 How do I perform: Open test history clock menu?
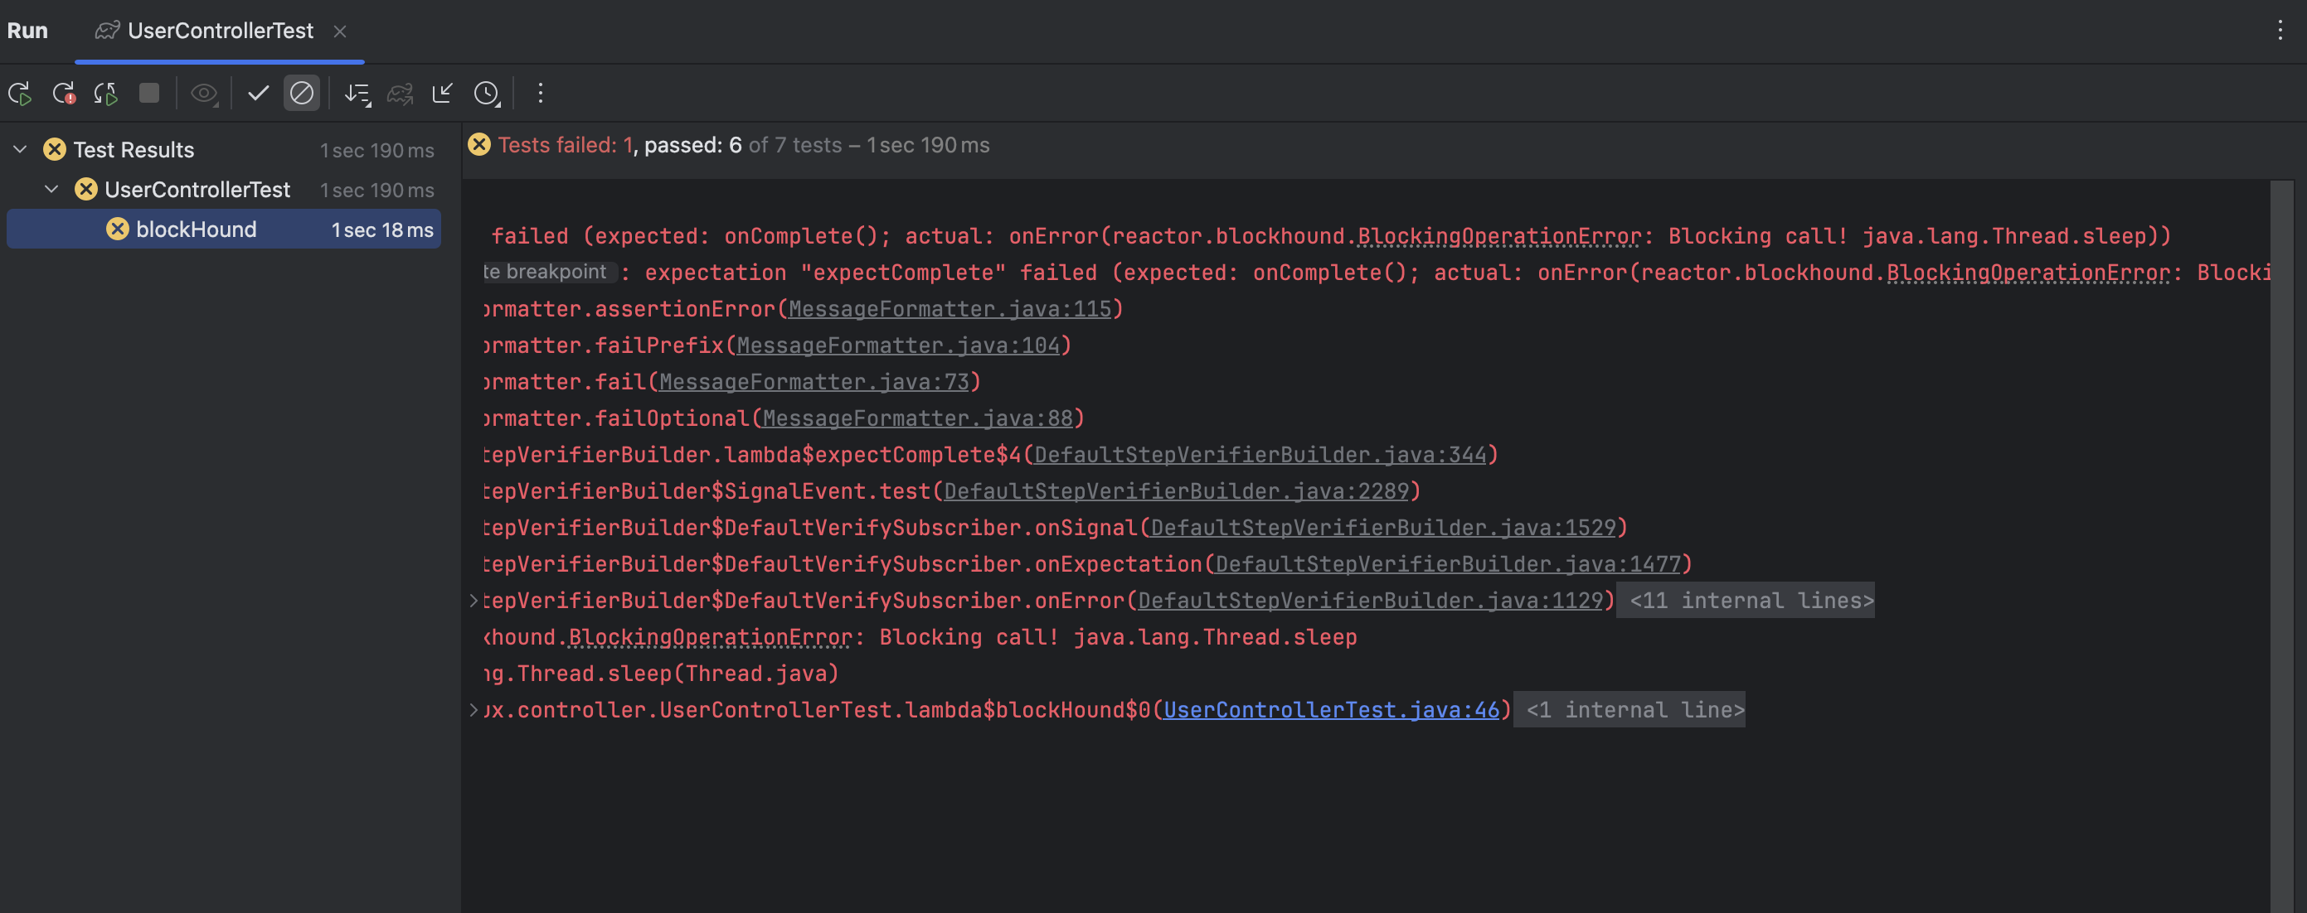(486, 93)
